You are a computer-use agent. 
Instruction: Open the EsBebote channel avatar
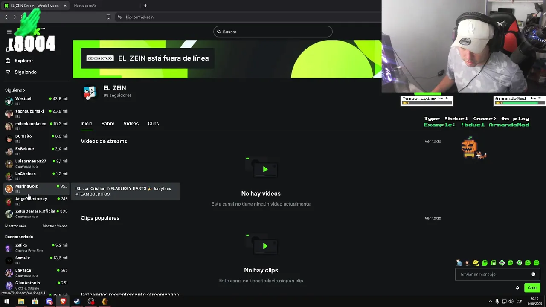[x=9, y=151]
